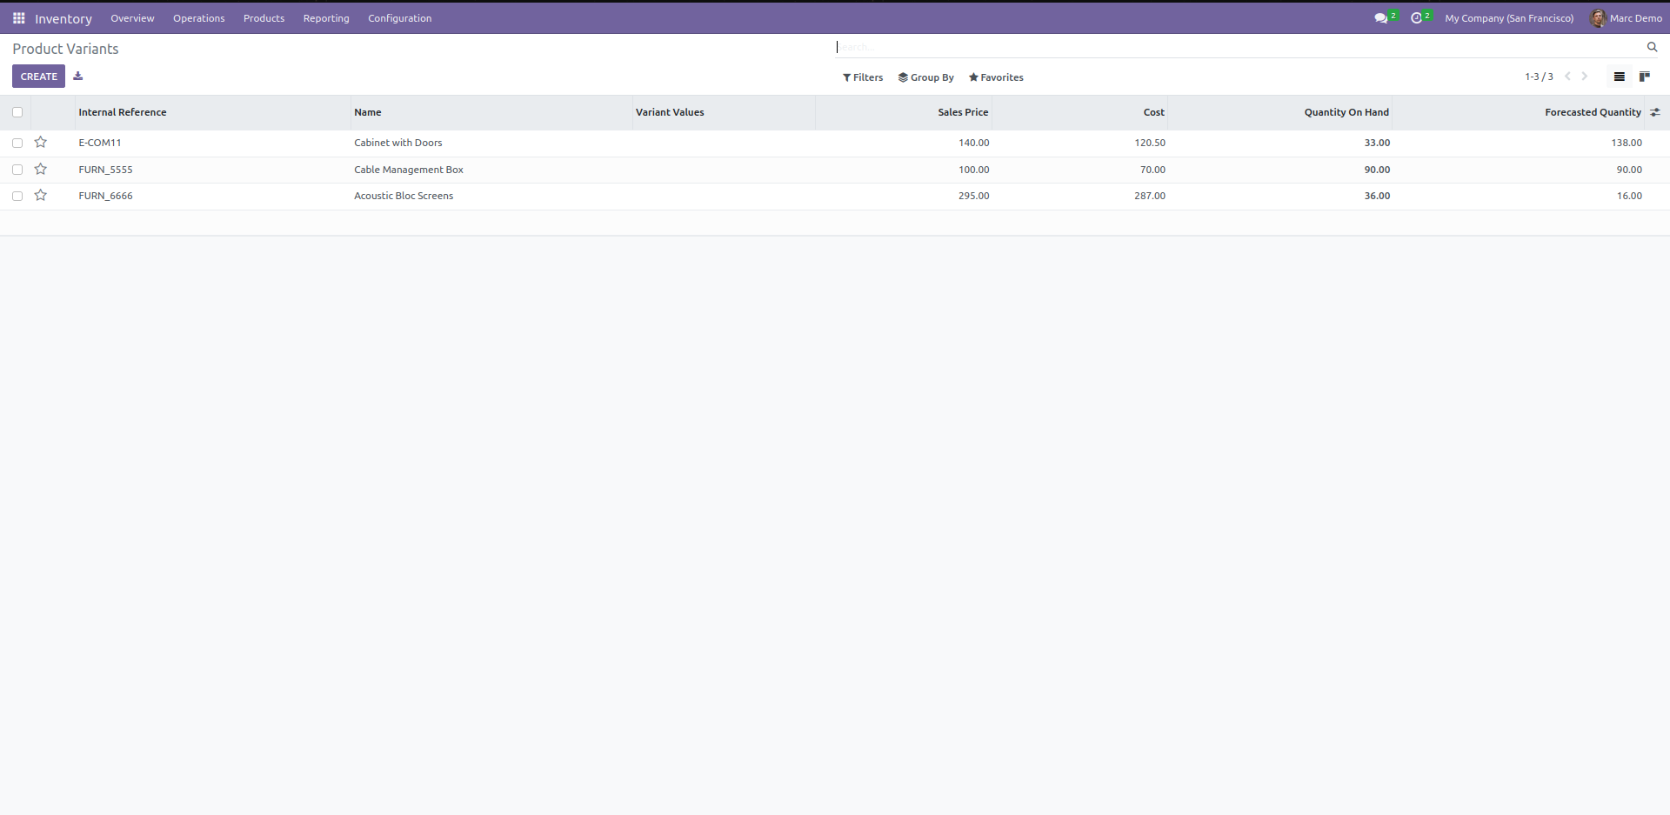Tick the select-all header checkbox
The image size is (1670, 815).
pyautogui.click(x=17, y=112)
